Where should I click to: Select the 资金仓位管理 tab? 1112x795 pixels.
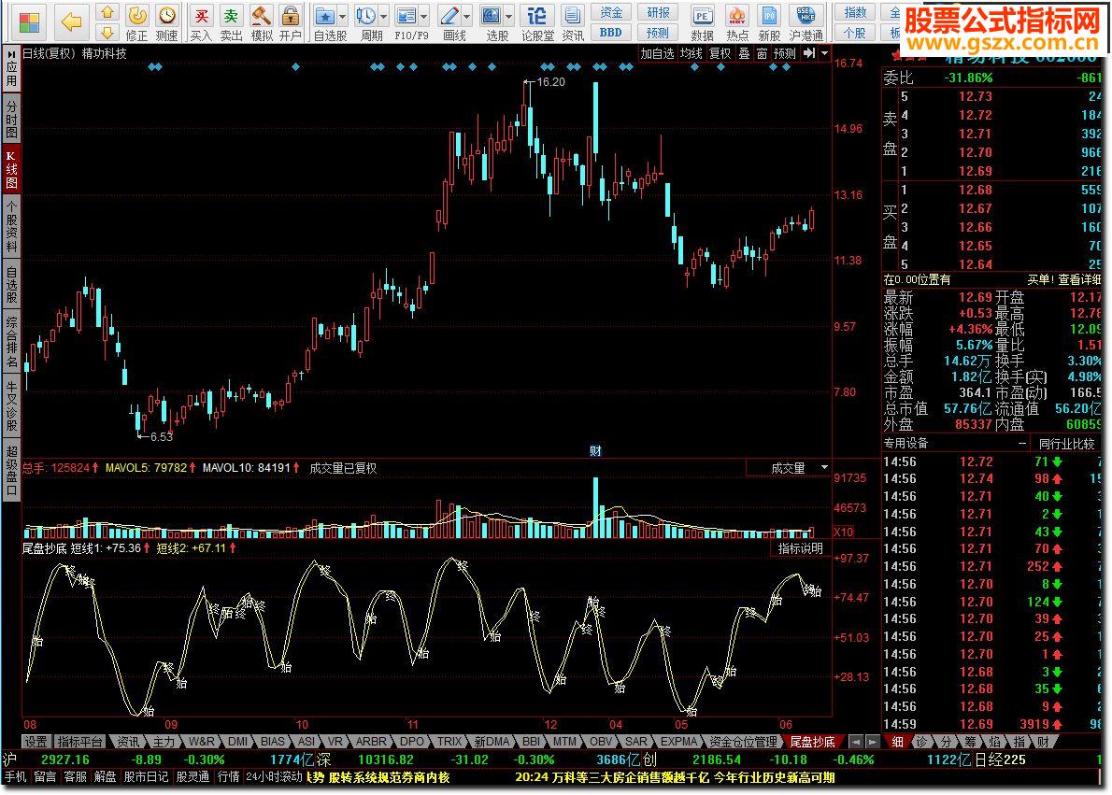point(744,741)
